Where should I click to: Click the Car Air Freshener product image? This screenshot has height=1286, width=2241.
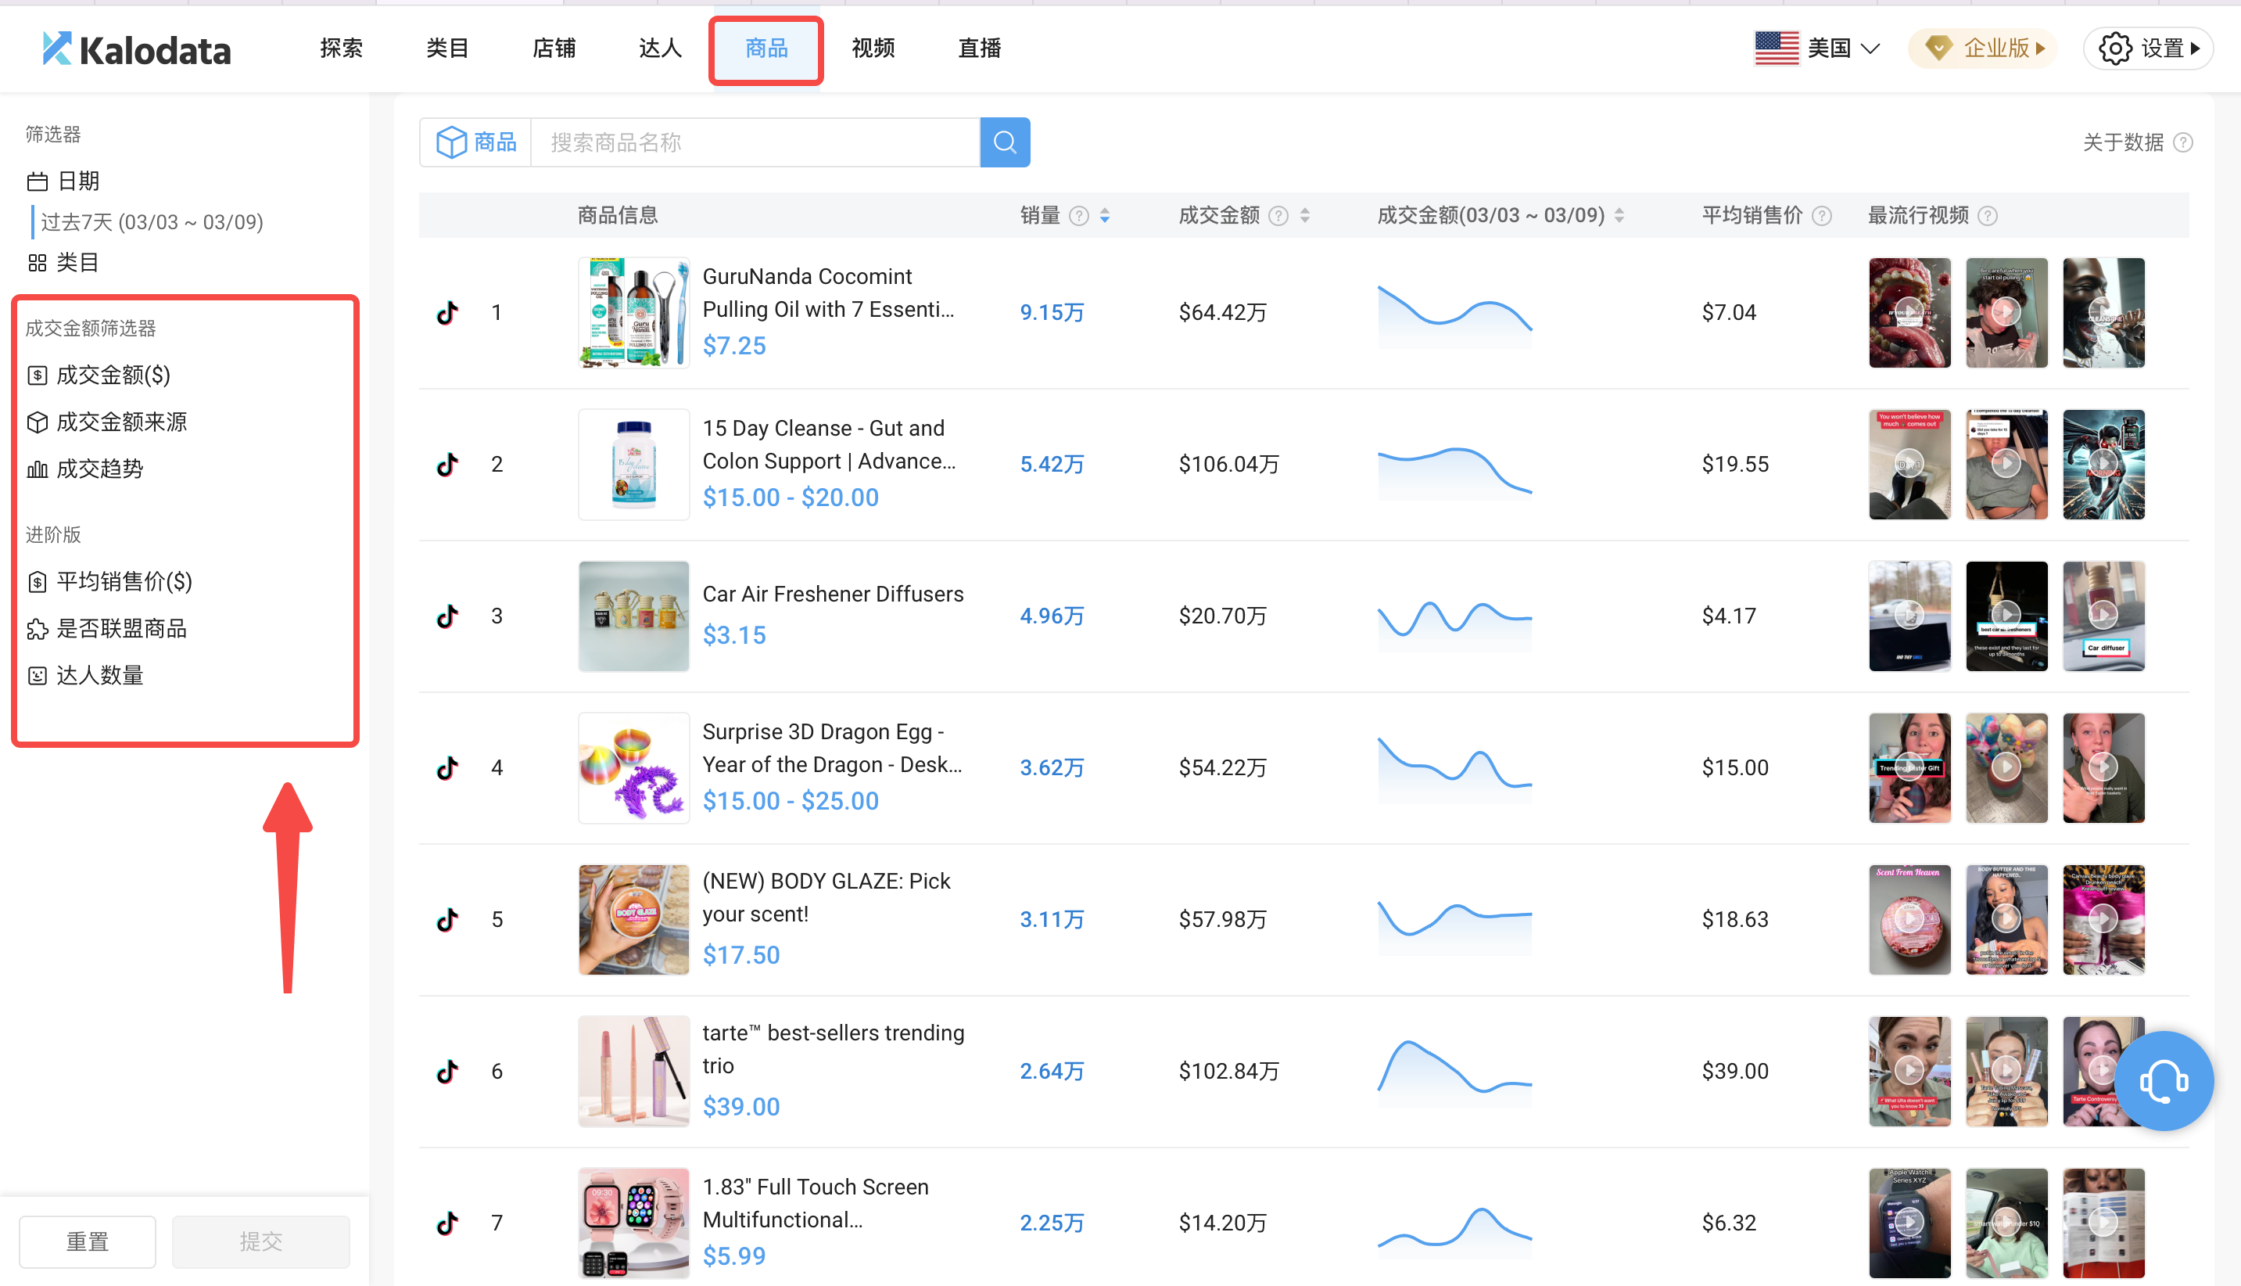(x=633, y=616)
